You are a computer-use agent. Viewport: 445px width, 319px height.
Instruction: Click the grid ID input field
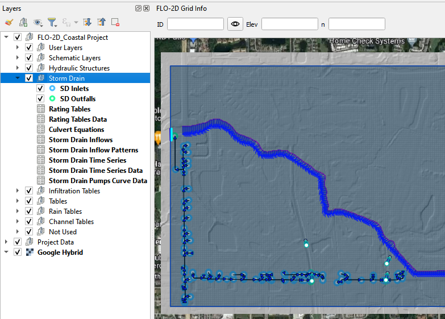pyautogui.click(x=195, y=24)
